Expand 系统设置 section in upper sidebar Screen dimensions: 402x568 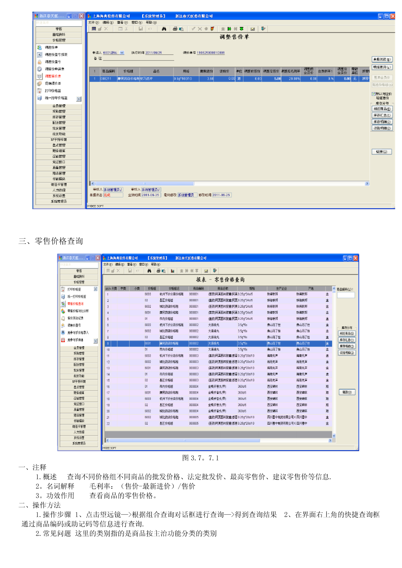pyautogui.click(x=59, y=196)
